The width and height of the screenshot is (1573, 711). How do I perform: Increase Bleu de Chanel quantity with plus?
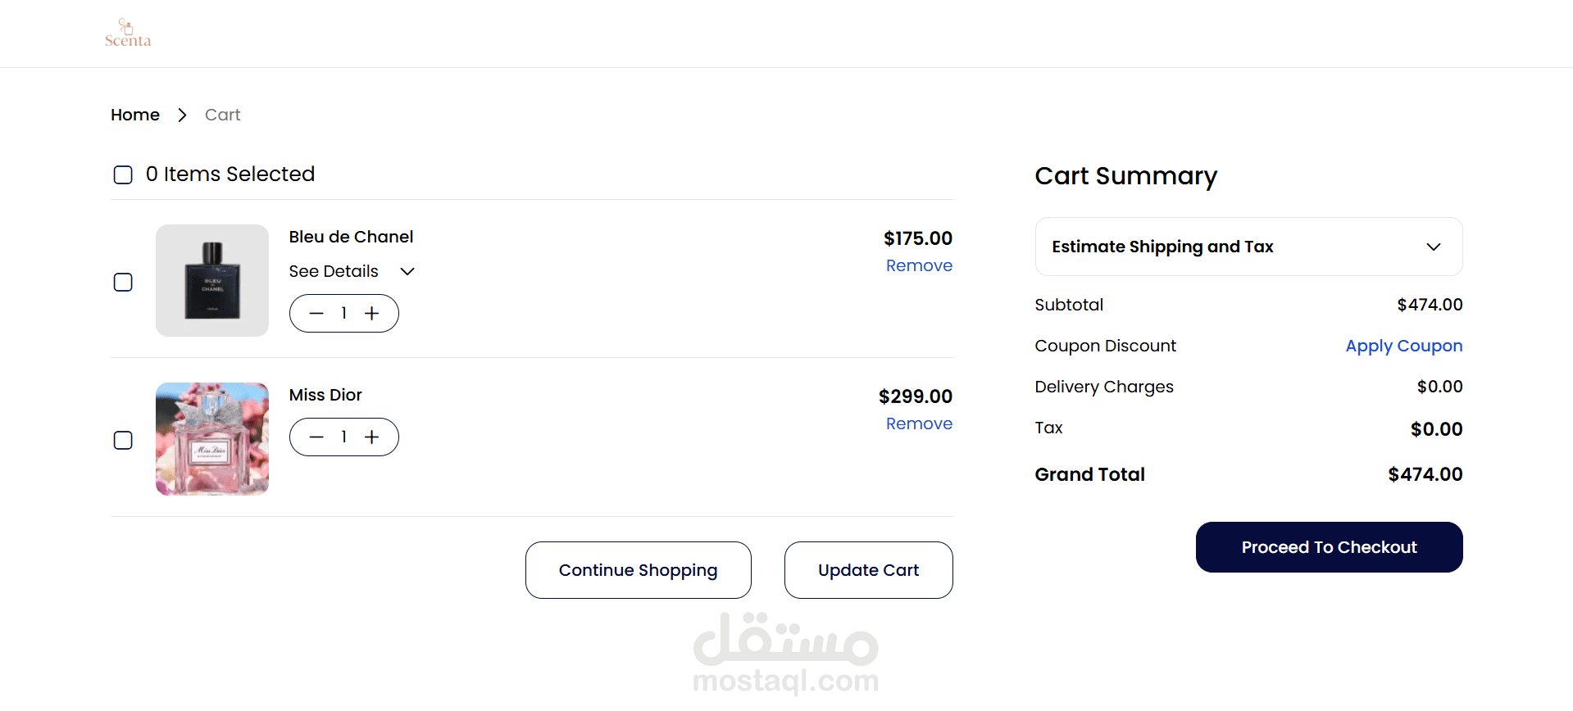coord(372,314)
